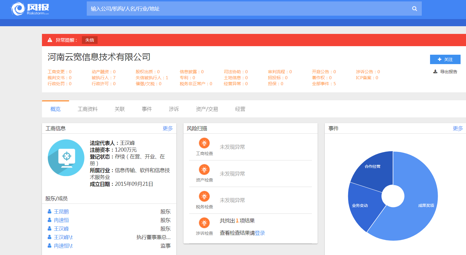466x255 pixels.
Task: Switch to the 工商资料 tab
Action: tap(88, 109)
